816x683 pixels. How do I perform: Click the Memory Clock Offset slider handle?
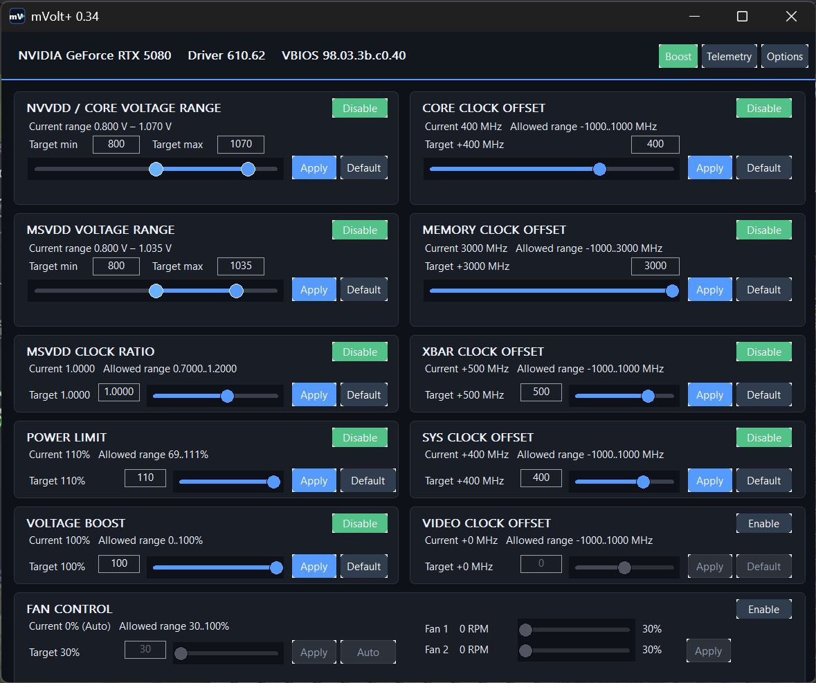pyautogui.click(x=672, y=291)
